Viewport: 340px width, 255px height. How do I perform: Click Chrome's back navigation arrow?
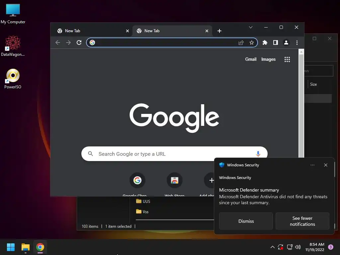[x=58, y=42]
